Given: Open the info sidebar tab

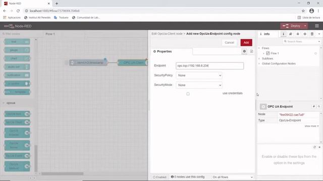Looking at the screenshot, I should tap(268, 34).
